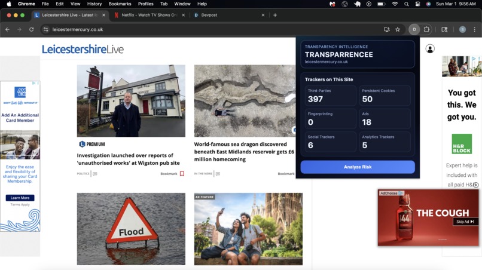Click the In The News category label
The image size is (482, 270).
203,174
